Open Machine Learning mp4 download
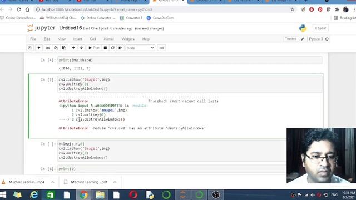Viewport: 356px width, 200px height. (23, 182)
